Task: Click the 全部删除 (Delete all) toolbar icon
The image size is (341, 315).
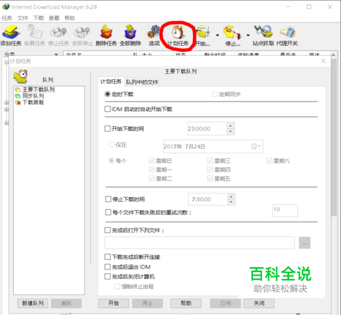Action: click(x=130, y=35)
